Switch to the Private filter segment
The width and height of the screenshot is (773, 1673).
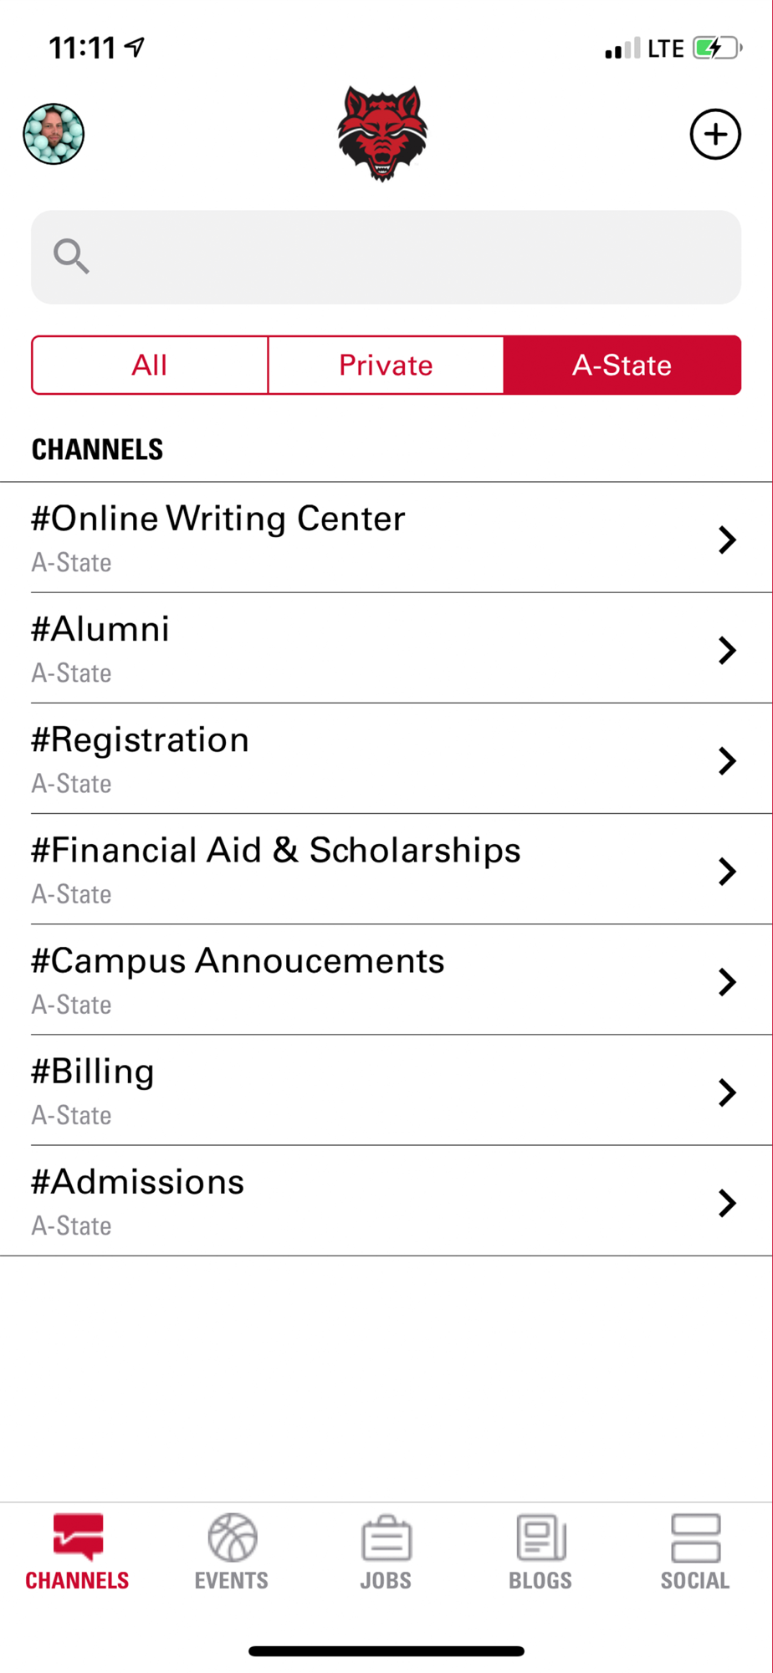pyautogui.click(x=386, y=366)
